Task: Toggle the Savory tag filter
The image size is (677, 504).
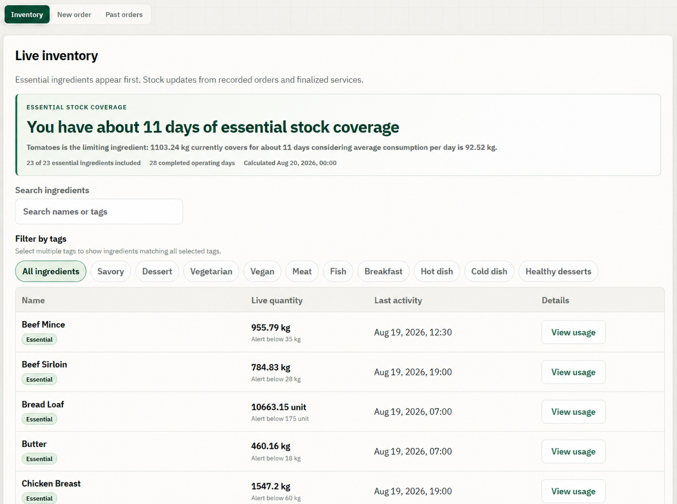Action: pyautogui.click(x=110, y=272)
